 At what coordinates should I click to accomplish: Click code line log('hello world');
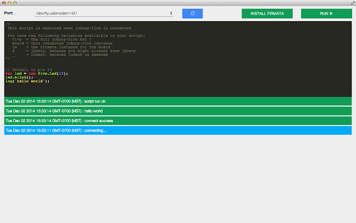click(27, 81)
